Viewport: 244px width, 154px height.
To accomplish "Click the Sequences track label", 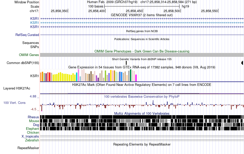I will 31,43.
